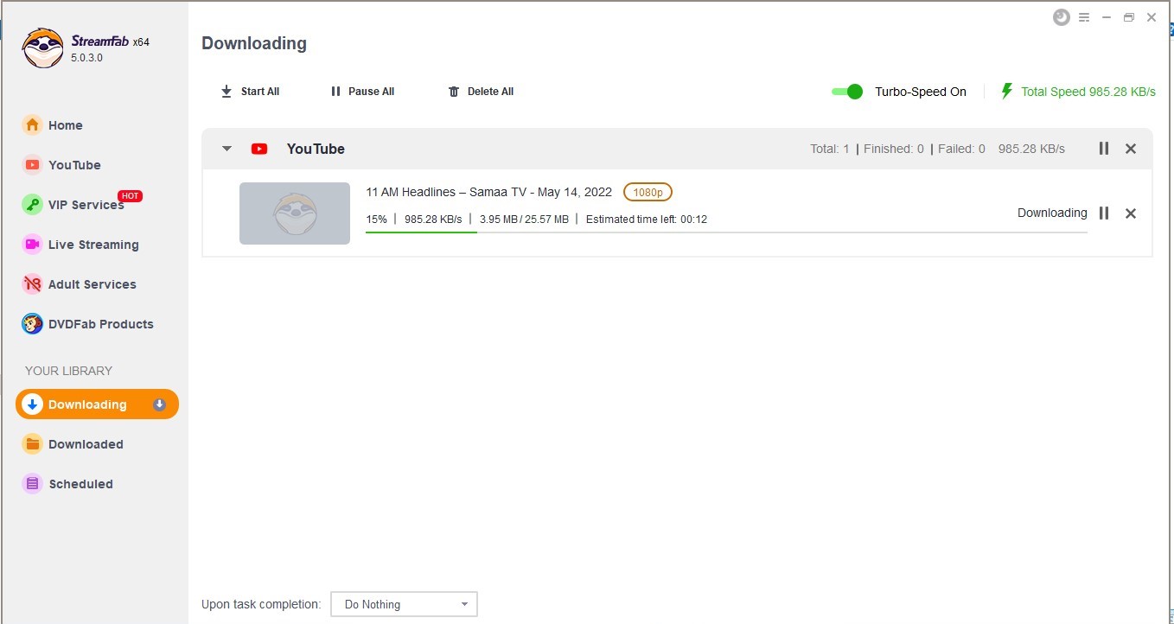Click the video thumbnail placeholder
1174x624 pixels.
pos(295,213)
